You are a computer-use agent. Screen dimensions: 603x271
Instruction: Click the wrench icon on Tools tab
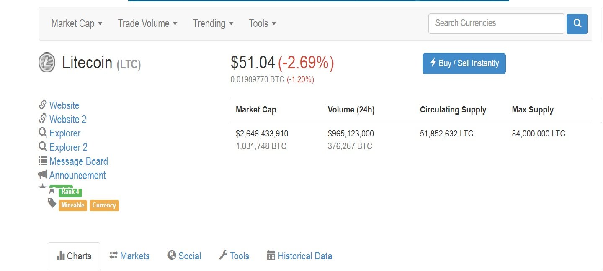click(223, 255)
